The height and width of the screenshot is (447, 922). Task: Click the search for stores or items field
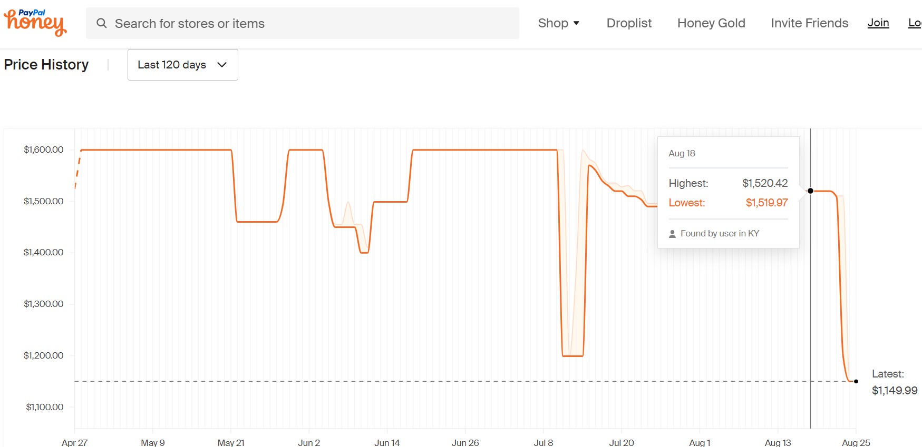[303, 23]
